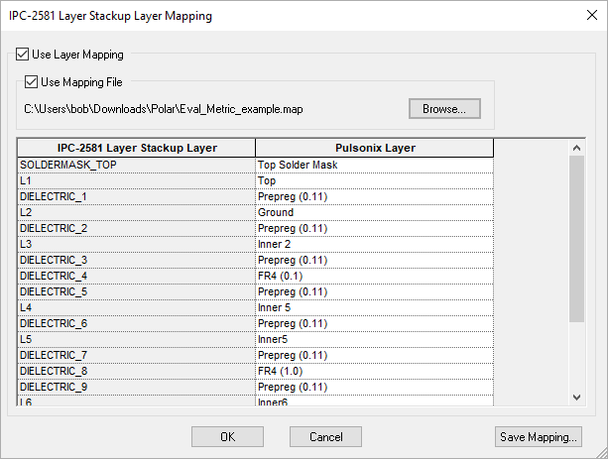608x459 pixels.
Task: Click Save Mapping button
Action: click(x=537, y=436)
